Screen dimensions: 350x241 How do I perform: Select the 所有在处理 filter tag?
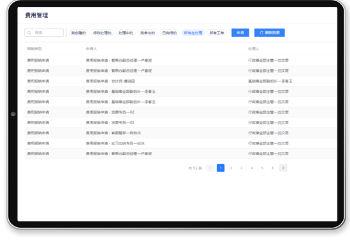tap(193, 32)
